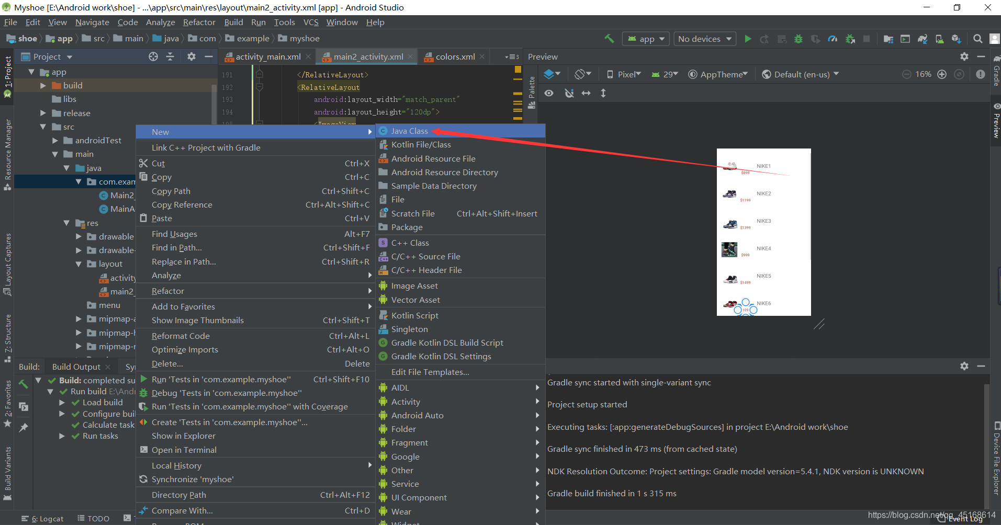This screenshot has height=525, width=1001.
Task: Launch Debug with the bug icon
Action: tap(798, 39)
